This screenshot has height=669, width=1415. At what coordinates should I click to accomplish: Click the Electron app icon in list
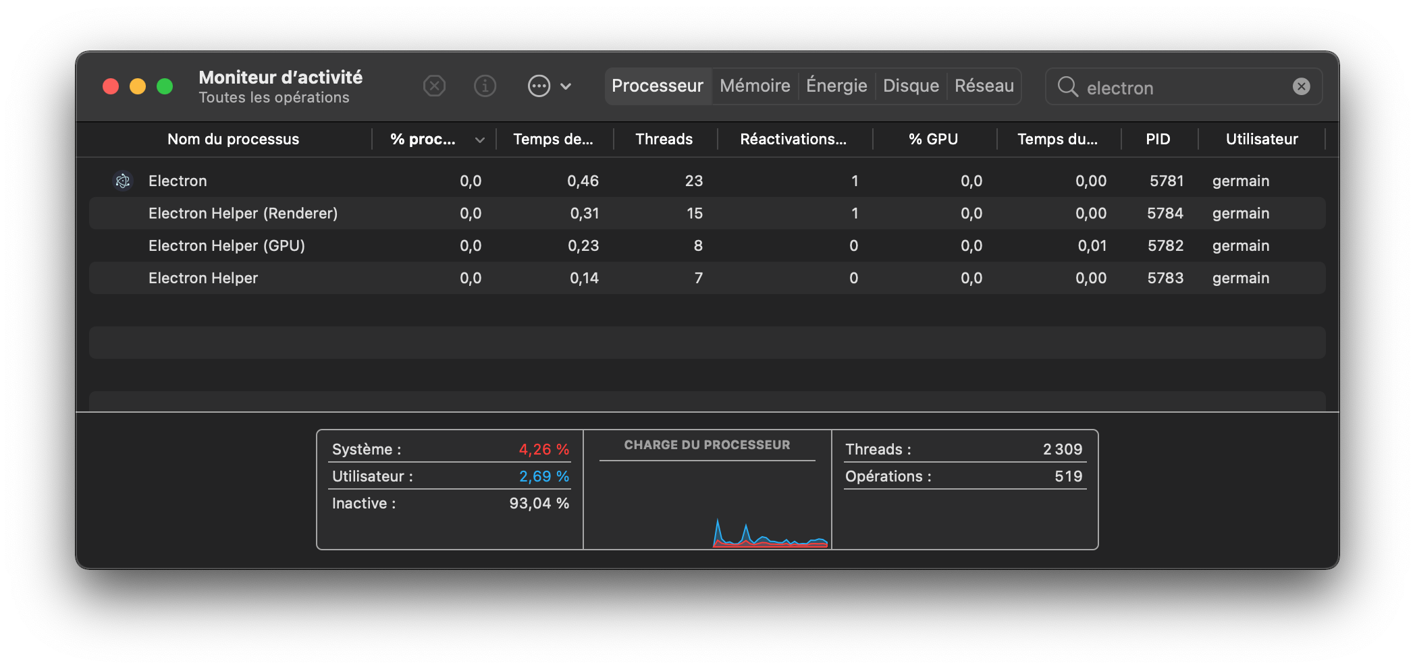click(122, 181)
